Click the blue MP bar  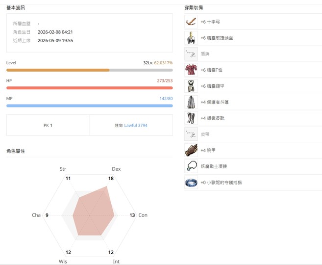pyautogui.click(x=90, y=106)
